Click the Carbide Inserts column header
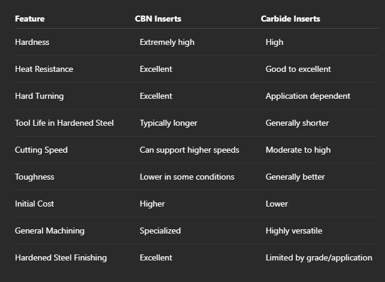Image resolution: width=385 pixels, height=282 pixels. point(290,19)
